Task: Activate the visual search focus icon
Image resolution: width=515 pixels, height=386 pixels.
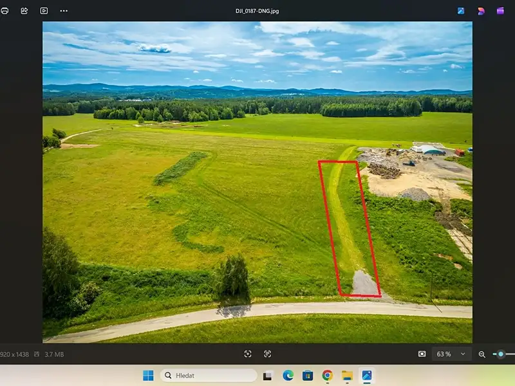Action: 248,354
